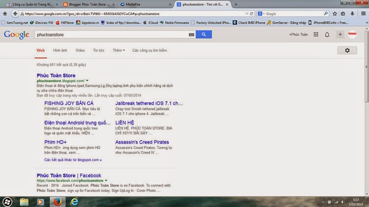
Task: Show more bookmarks toolbar chevron
Action: (367, 23)
